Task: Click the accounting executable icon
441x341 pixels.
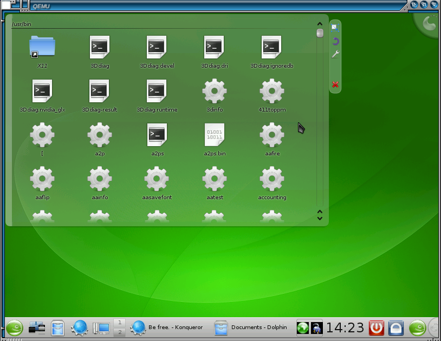Action: tap(272, 179)
